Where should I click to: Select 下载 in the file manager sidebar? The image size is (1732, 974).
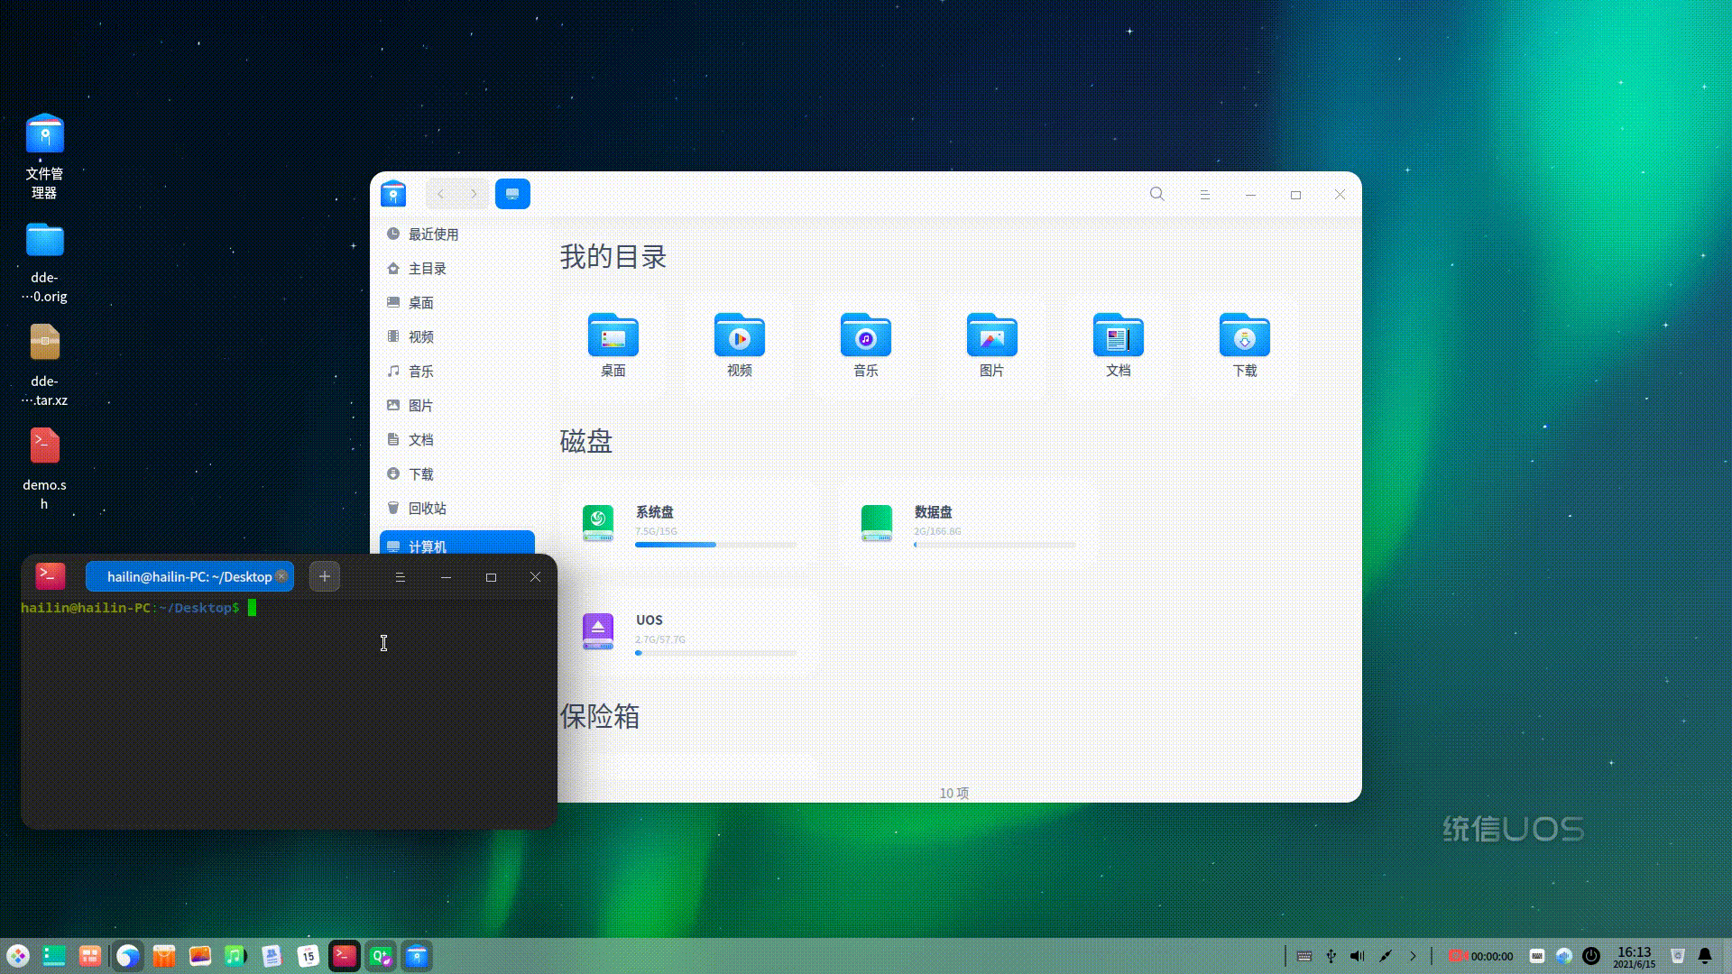[x=457, y=474]
